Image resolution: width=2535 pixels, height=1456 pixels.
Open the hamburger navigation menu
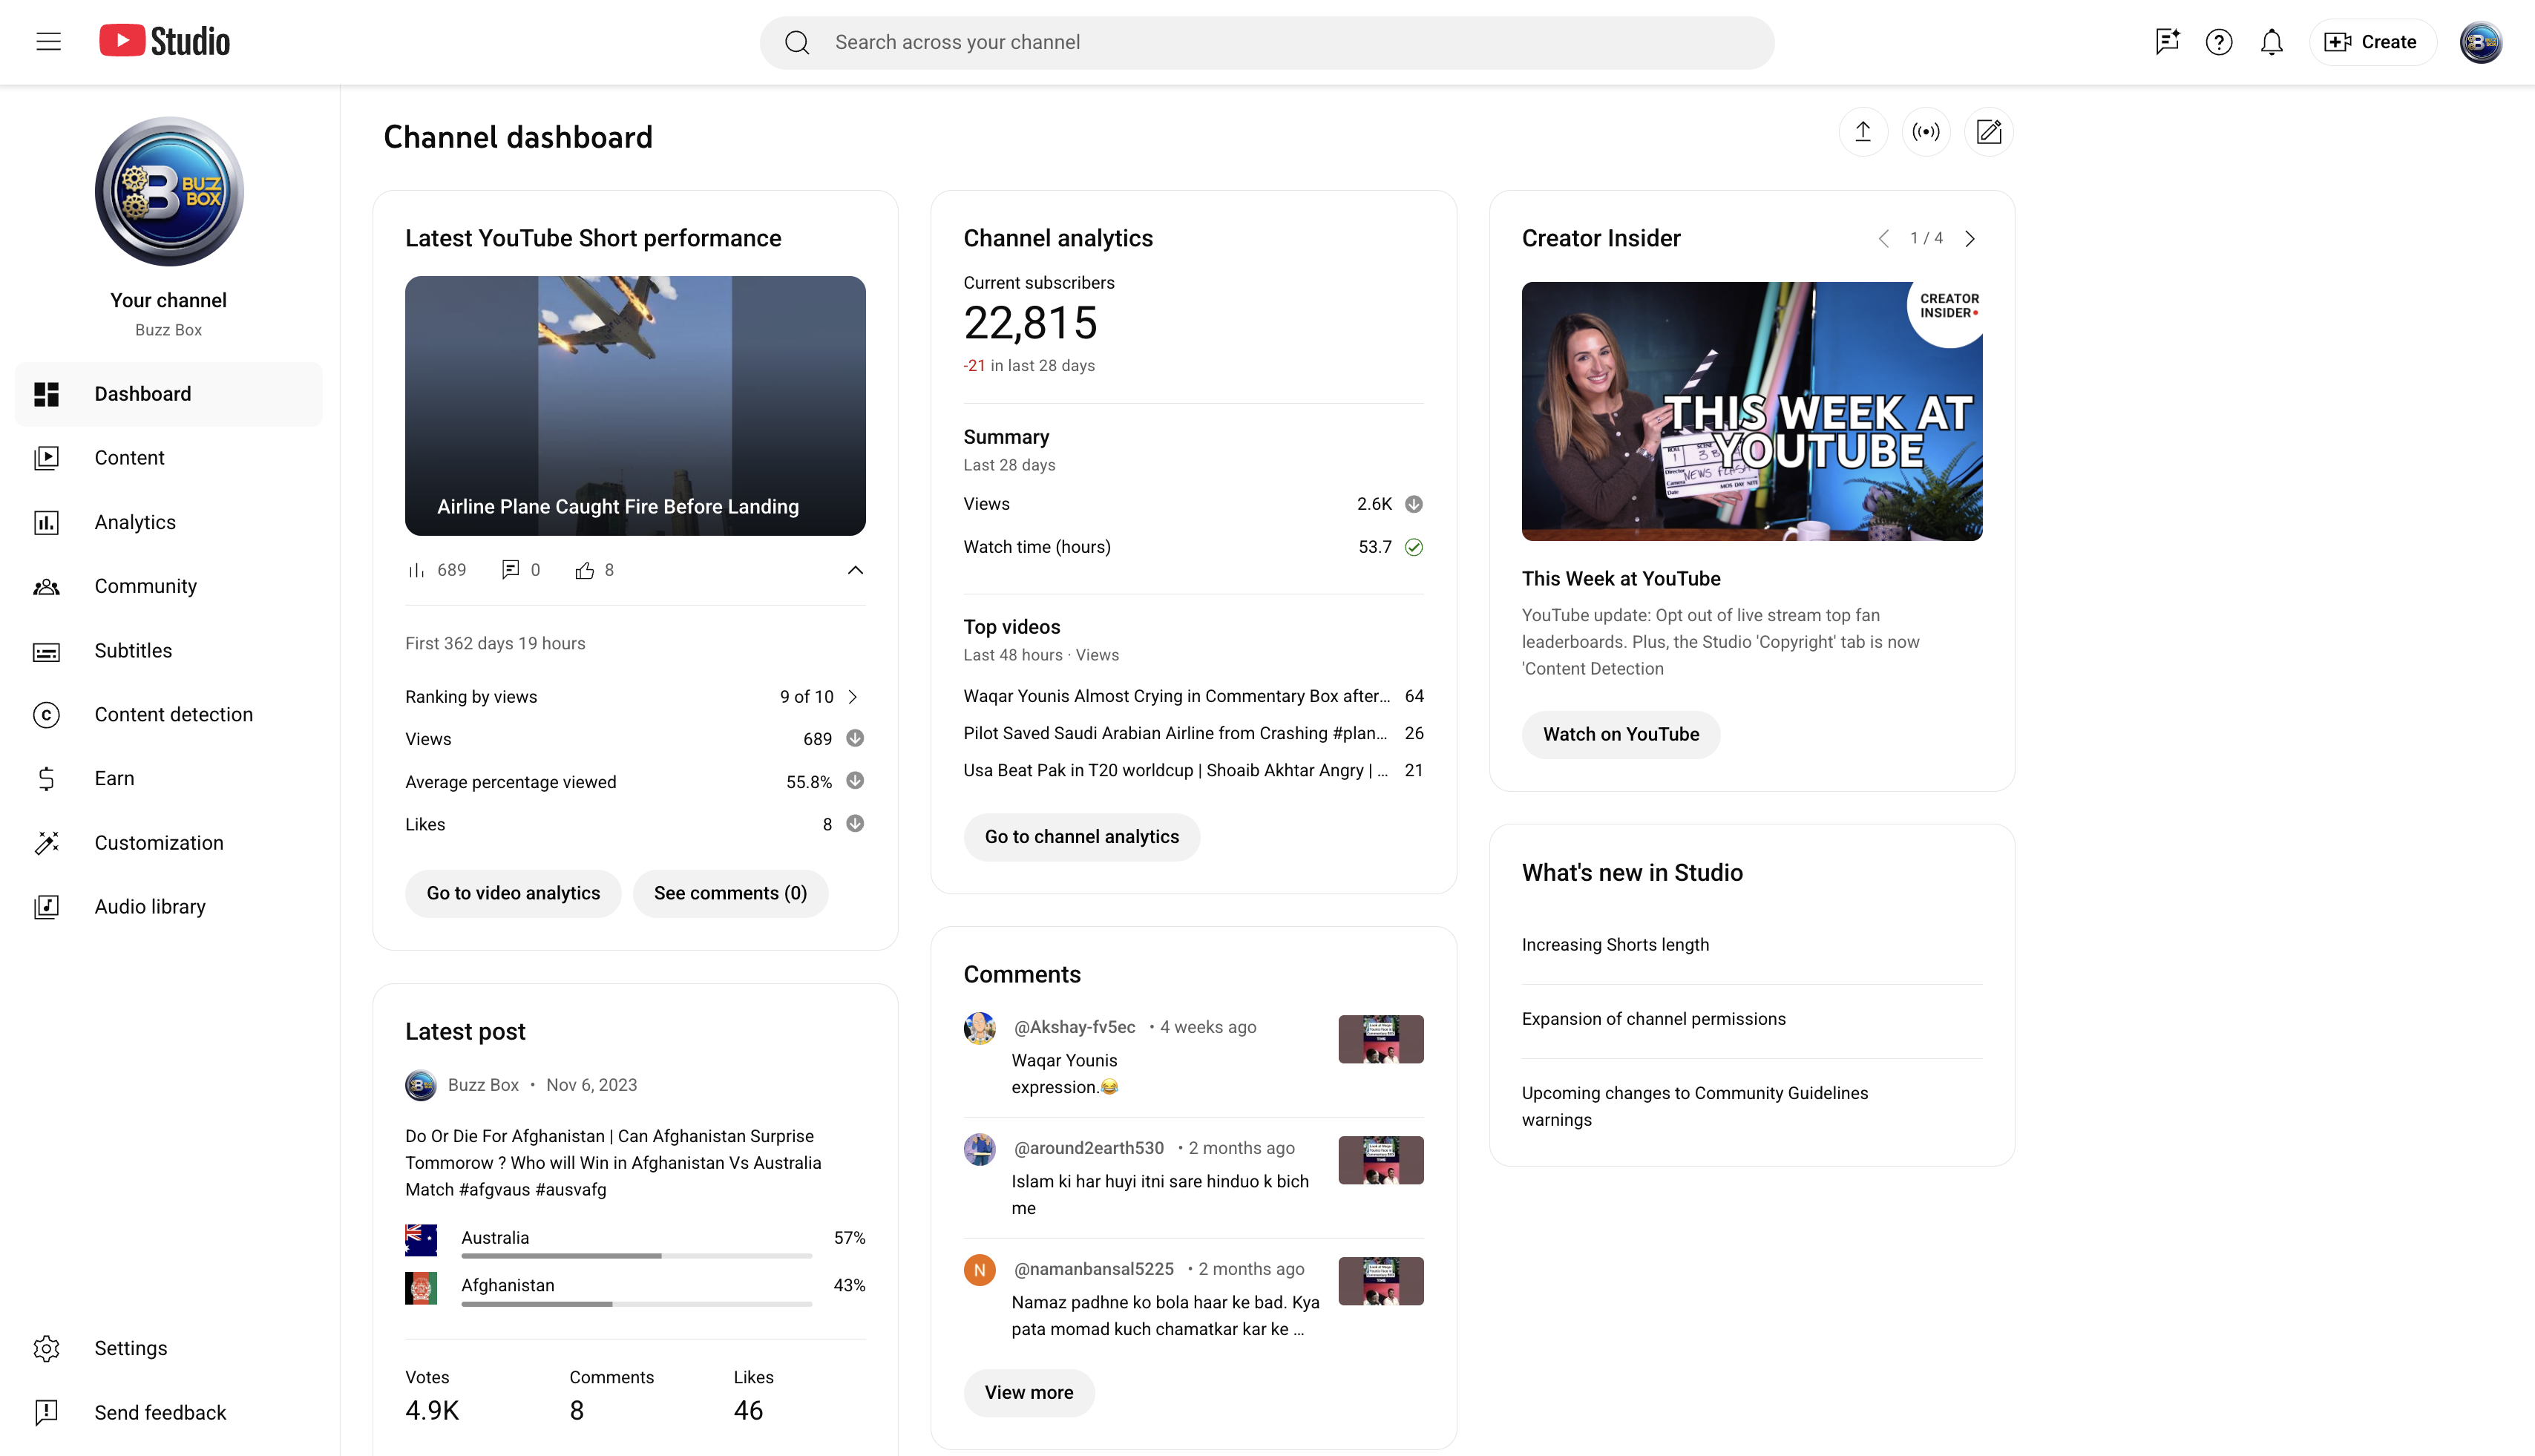pos(48,42)
